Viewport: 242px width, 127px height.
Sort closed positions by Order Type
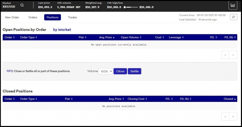click(x=28, y=99)
